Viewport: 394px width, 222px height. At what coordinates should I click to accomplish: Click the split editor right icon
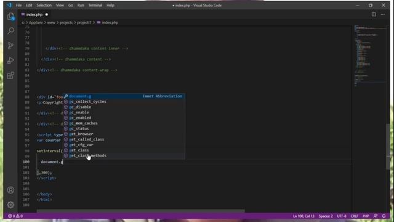point(374,15)
